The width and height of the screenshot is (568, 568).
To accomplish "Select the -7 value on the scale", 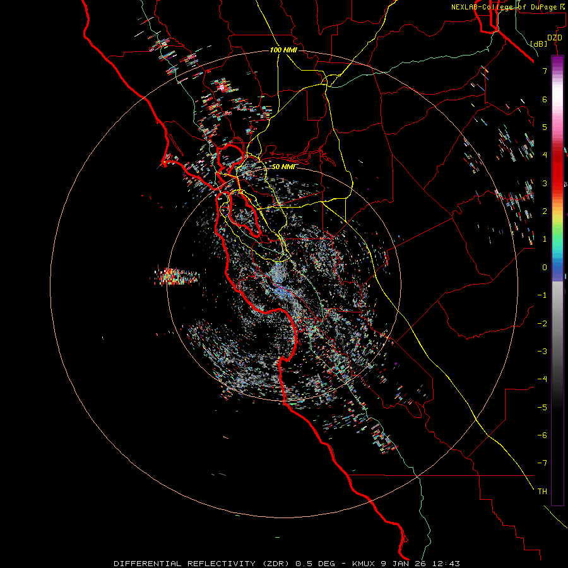I will (x=542, y=463).
